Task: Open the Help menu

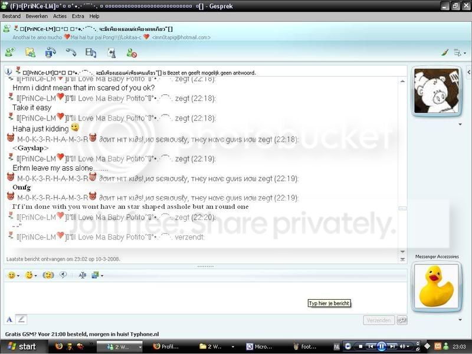Action: [x=94, y=17]
